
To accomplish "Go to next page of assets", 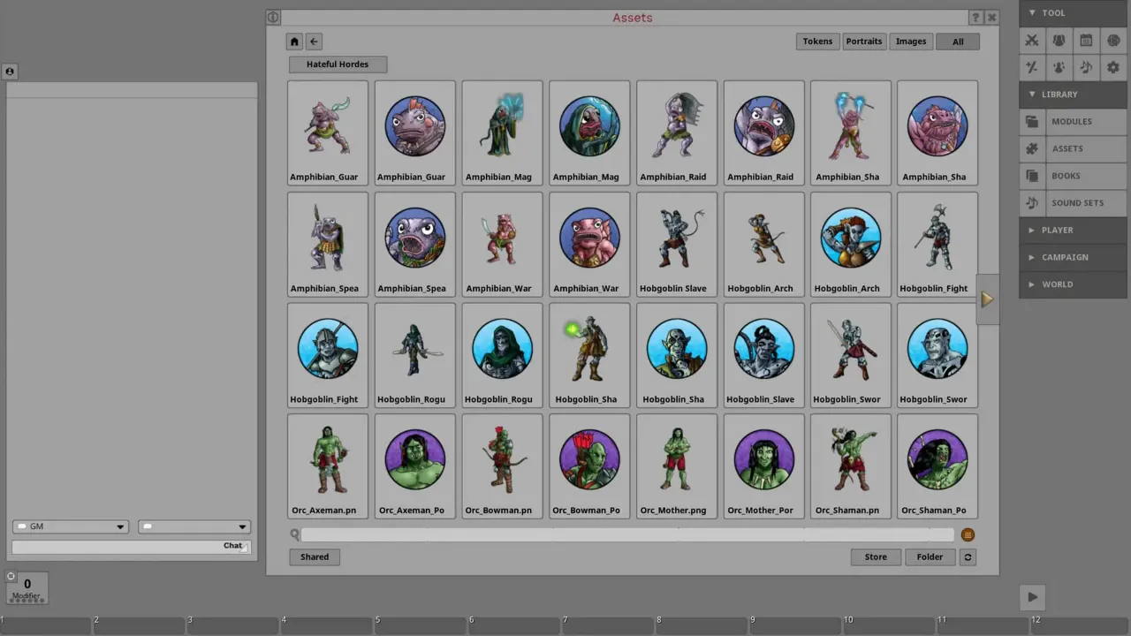I will click(x=987, y=299).
